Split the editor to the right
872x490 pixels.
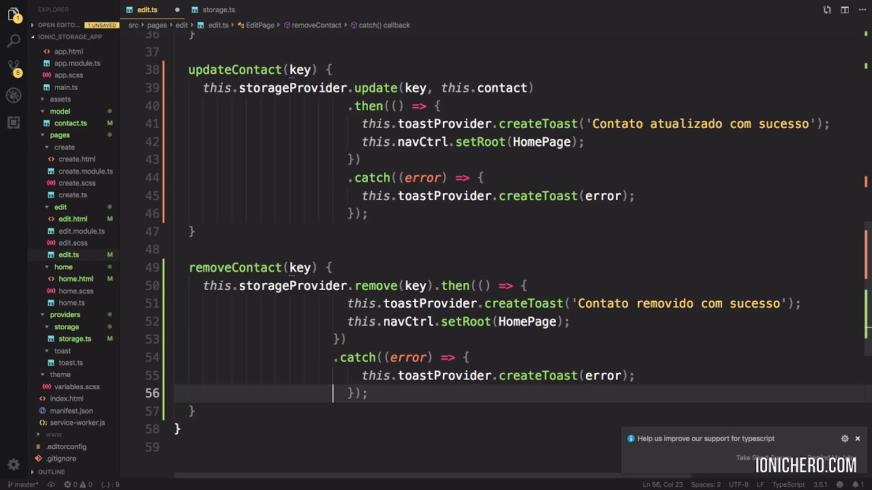tap(845, 10)
